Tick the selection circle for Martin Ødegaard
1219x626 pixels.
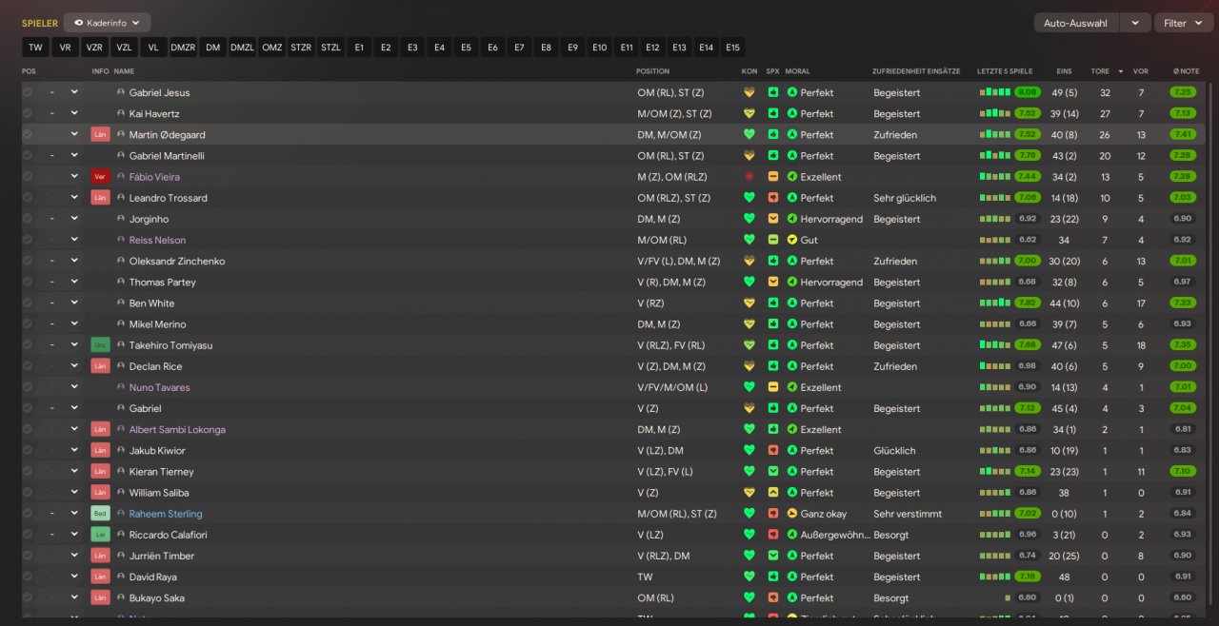[x=28, y=134]
